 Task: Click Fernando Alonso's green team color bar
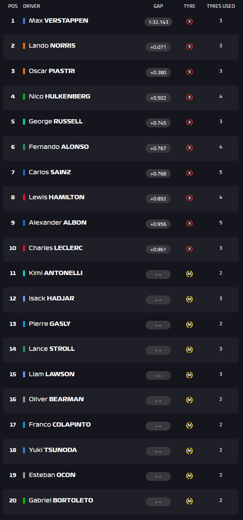[24, 147]
